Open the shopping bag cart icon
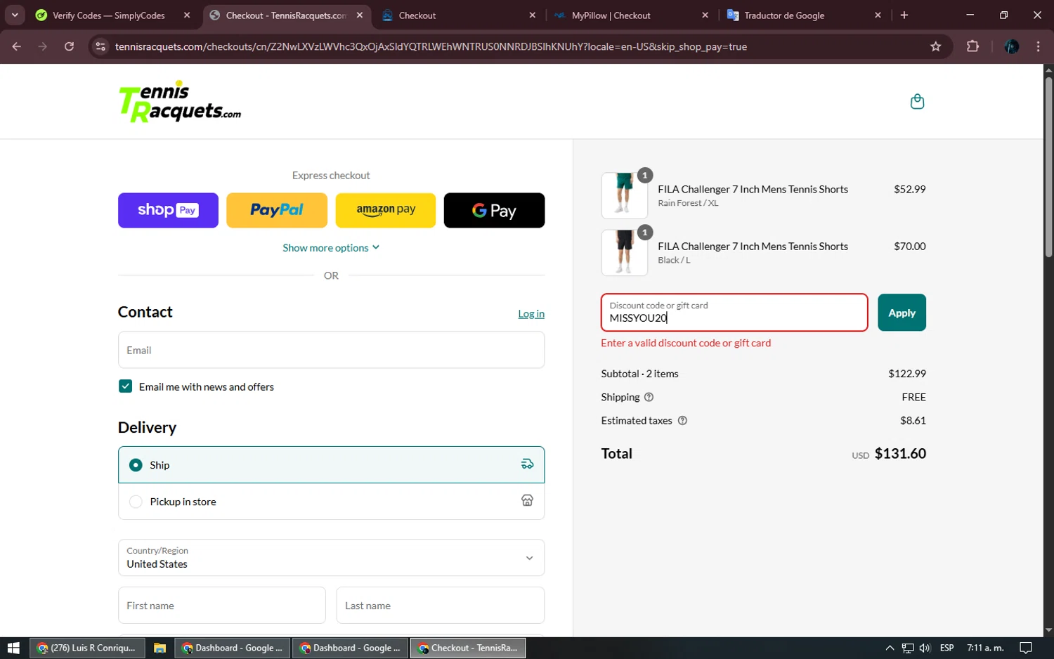 pos(917,102)
